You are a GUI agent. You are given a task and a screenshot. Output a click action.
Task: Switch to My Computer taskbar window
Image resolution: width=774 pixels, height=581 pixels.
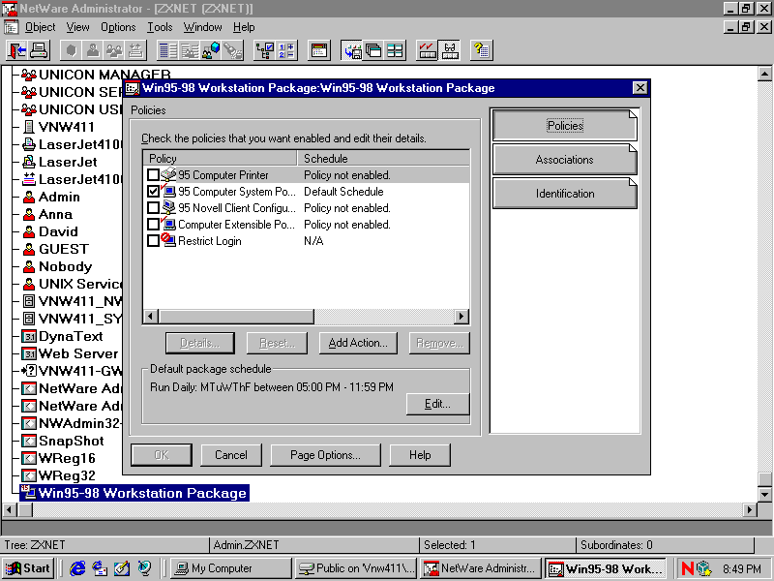[x=230, y=568]
